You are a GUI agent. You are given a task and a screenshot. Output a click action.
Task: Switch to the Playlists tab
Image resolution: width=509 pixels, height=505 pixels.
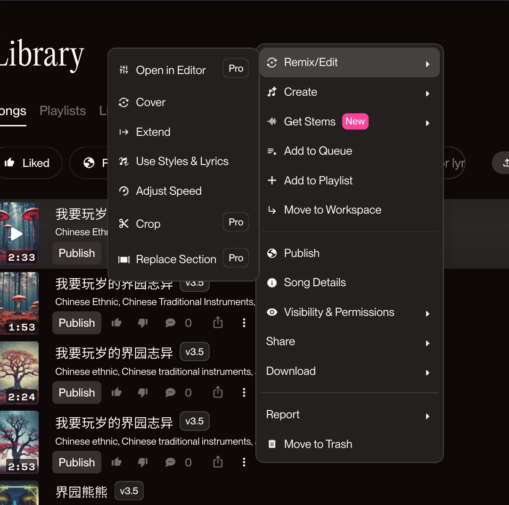pos(63,111)
